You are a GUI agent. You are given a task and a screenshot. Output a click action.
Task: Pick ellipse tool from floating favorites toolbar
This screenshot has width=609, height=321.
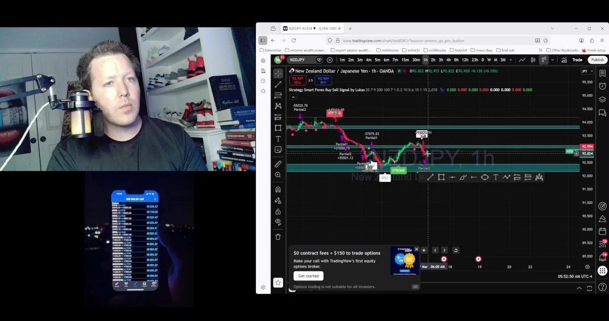coord(484,177)
